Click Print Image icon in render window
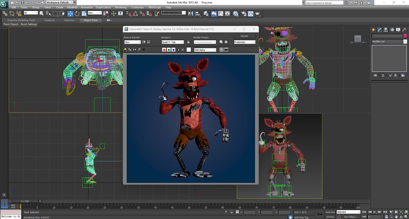This screenshot has width=409, height=219. click(139, 50)
